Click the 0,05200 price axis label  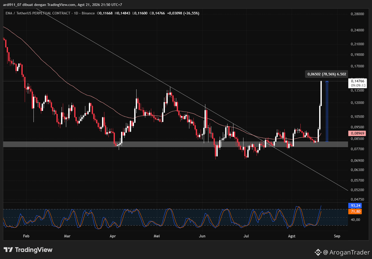click(x=357, y=190)
